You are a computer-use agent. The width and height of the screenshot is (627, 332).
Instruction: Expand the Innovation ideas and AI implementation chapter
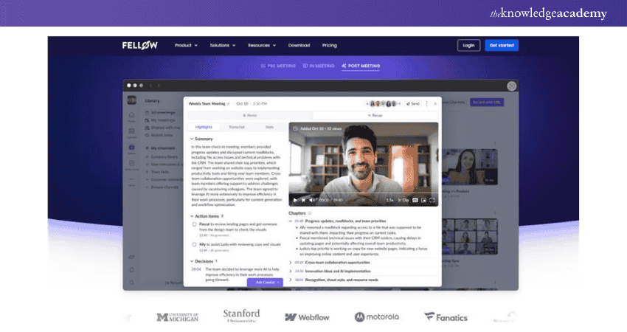point(291,272)
